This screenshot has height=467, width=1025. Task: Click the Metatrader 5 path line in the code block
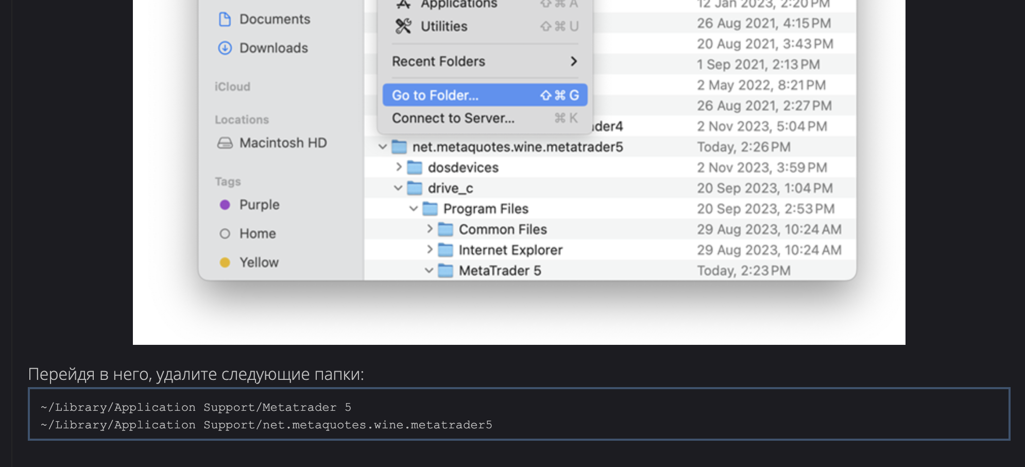[196, 407]
